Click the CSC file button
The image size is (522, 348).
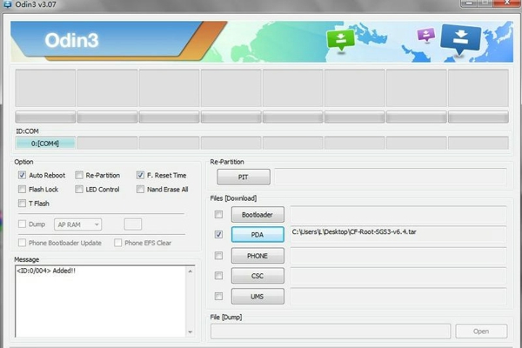coord(257,277)
